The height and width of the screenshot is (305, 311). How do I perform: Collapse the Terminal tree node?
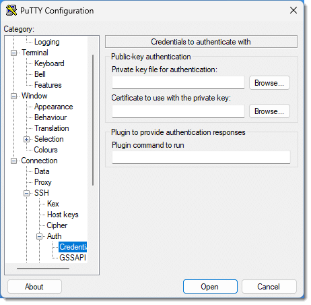(x=14, y=53)
